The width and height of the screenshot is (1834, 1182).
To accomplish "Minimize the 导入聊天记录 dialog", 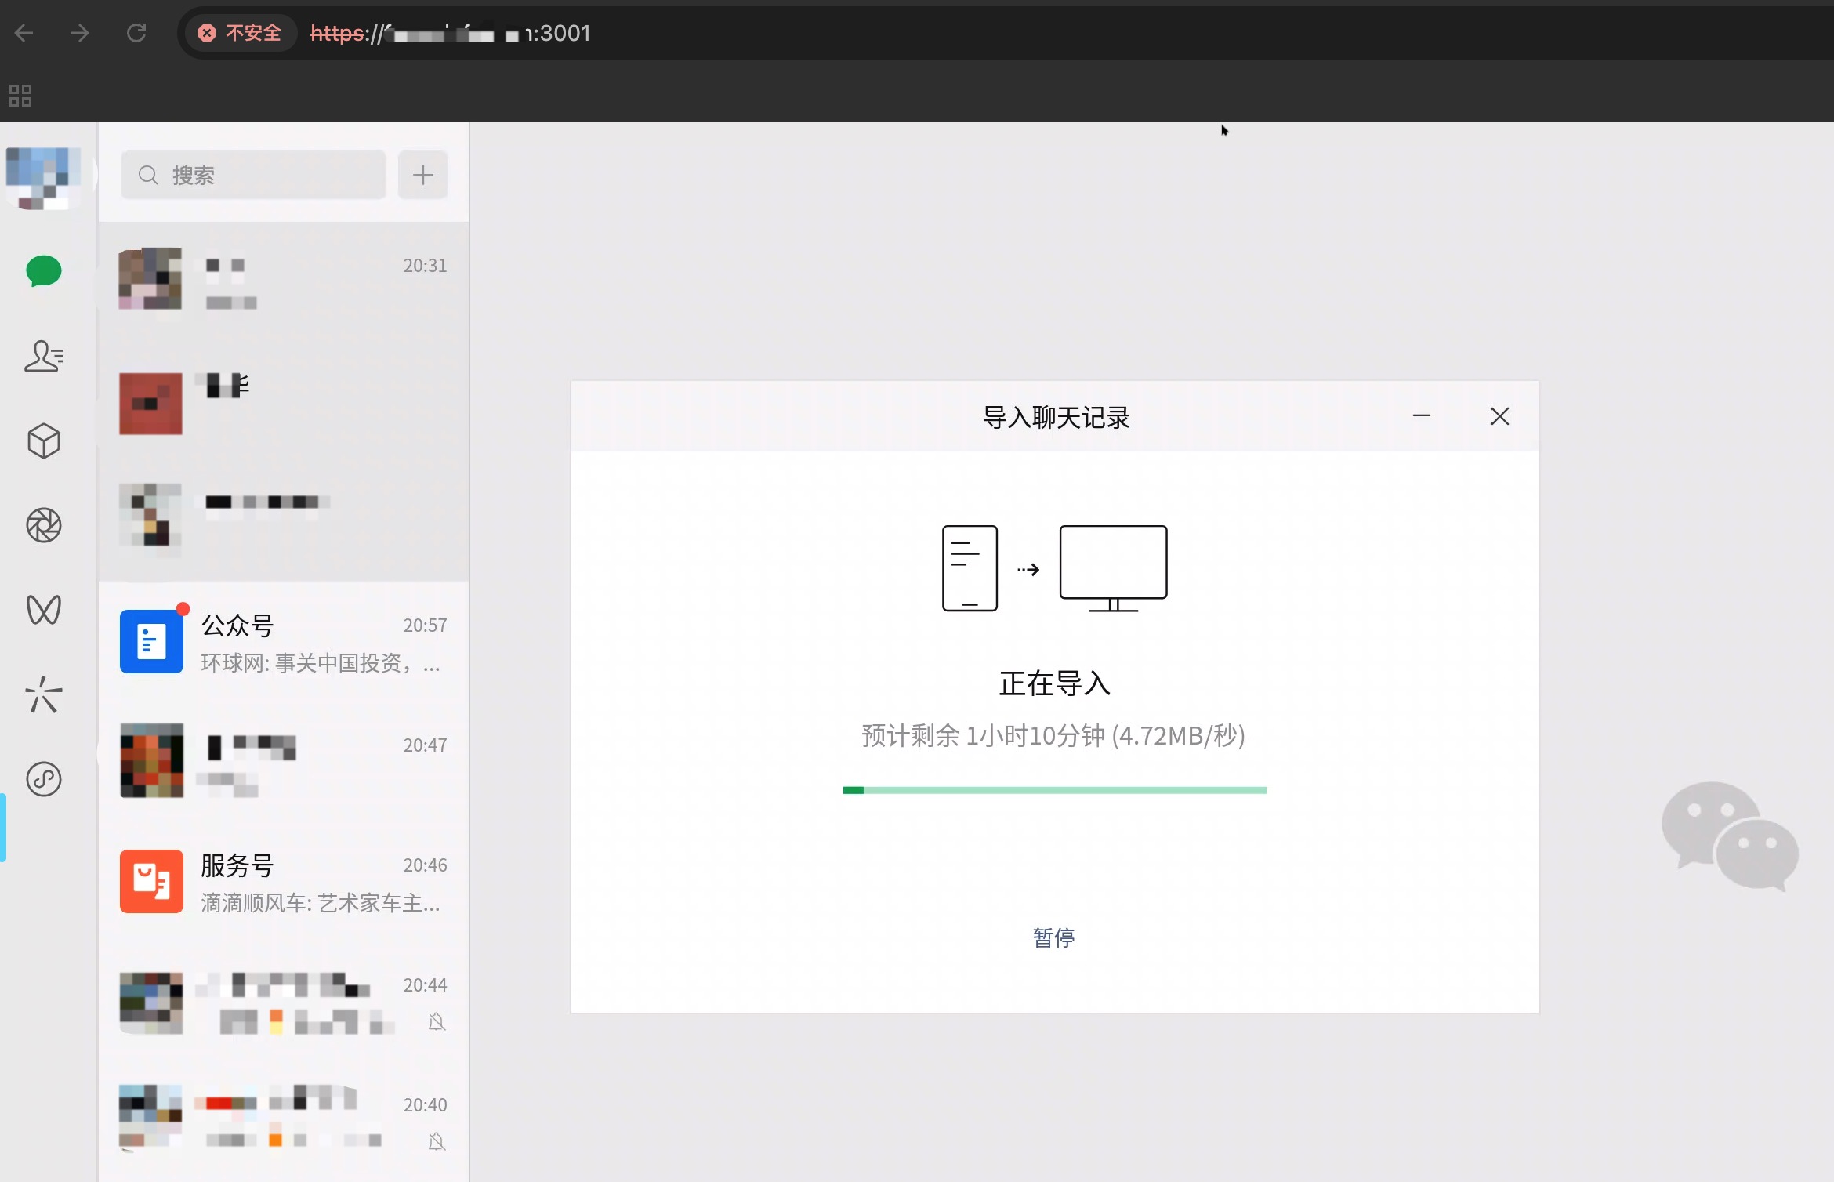I will pos(1421,416).
